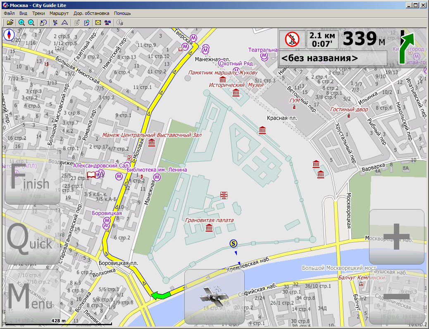
Task: Click the rotate map view toolbar icon
Action: [43, 22]
